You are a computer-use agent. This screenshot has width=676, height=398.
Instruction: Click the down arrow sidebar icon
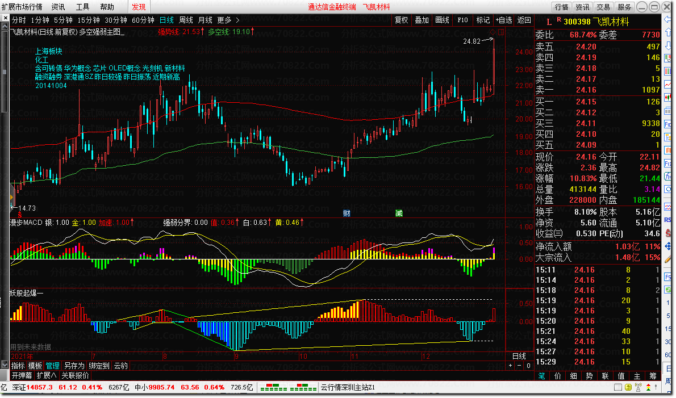point(668,45)
